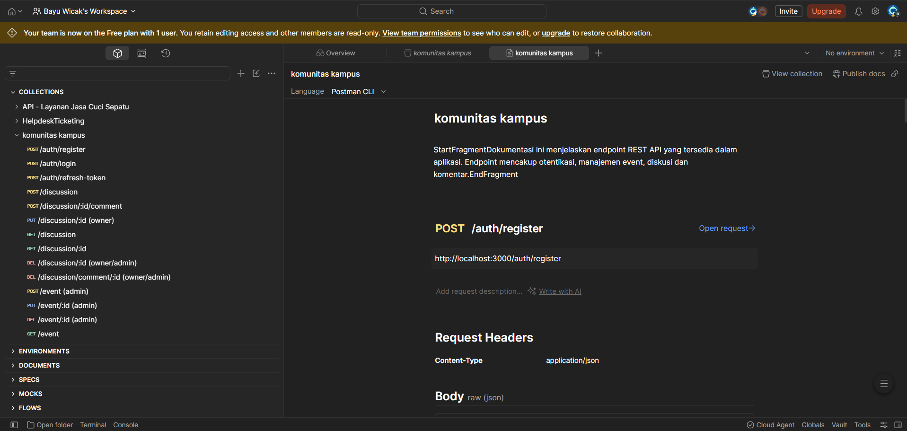This screenshot has height=431, width=907.
Task: Add a new collection with plus icon
Action: tap(241, 73)
